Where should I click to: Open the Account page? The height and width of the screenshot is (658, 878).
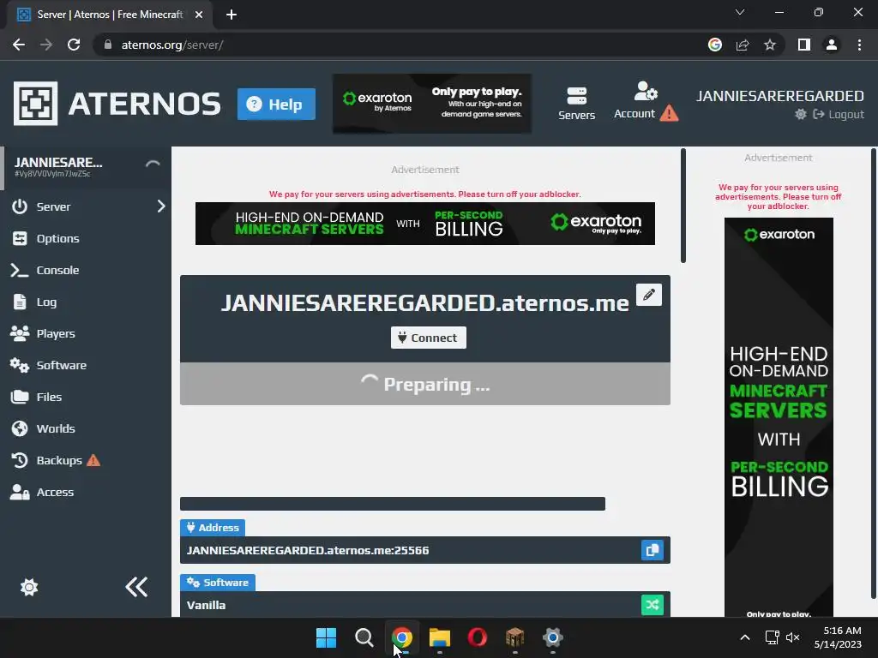click(634, 101)
